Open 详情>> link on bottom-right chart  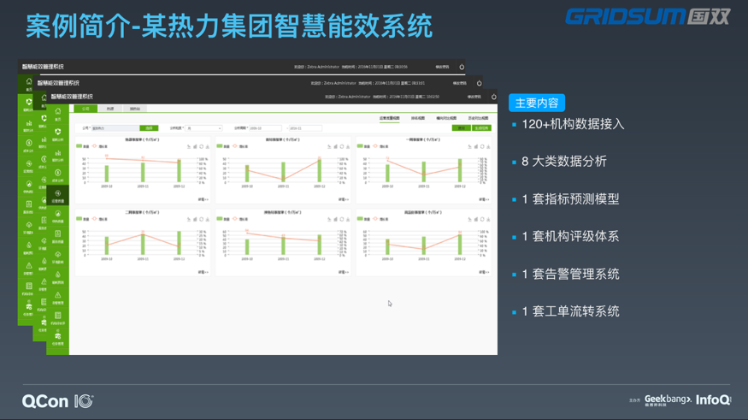tap(484, 272)
